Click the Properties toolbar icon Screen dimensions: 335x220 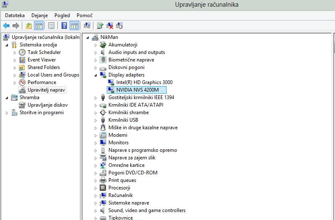(51, 26)
